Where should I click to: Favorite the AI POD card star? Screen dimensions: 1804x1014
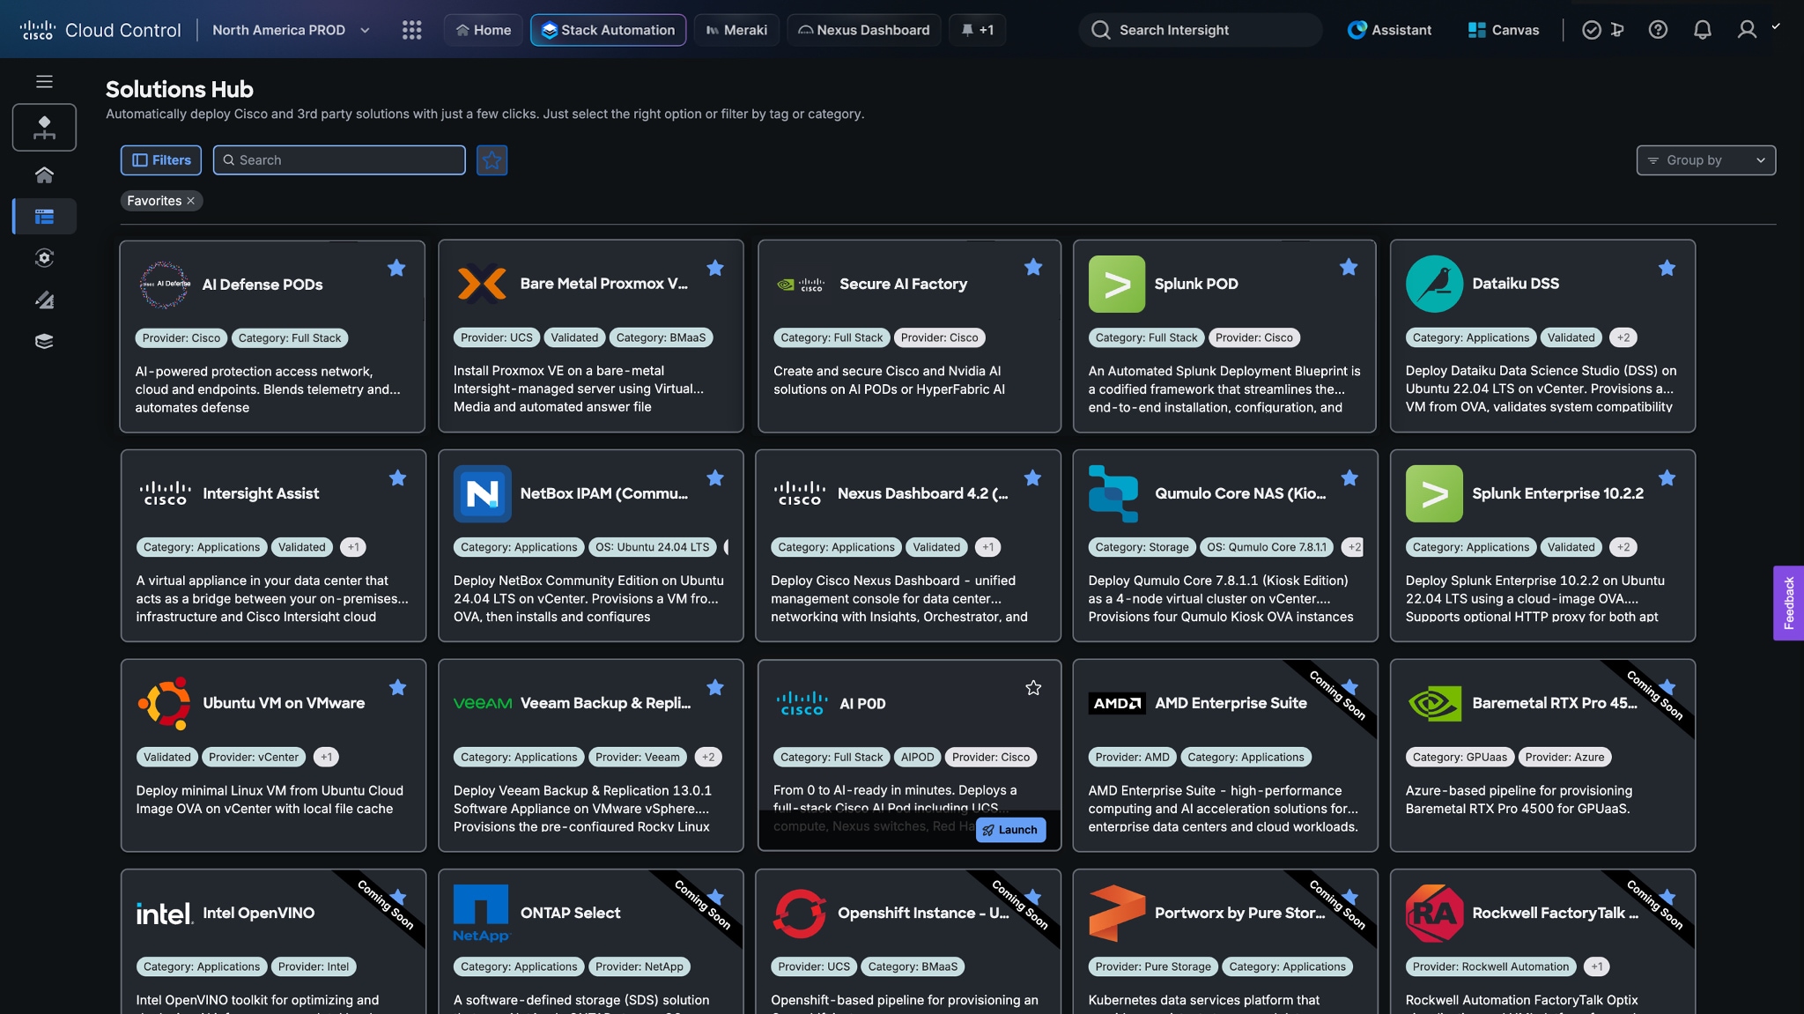click(1033, 687)
